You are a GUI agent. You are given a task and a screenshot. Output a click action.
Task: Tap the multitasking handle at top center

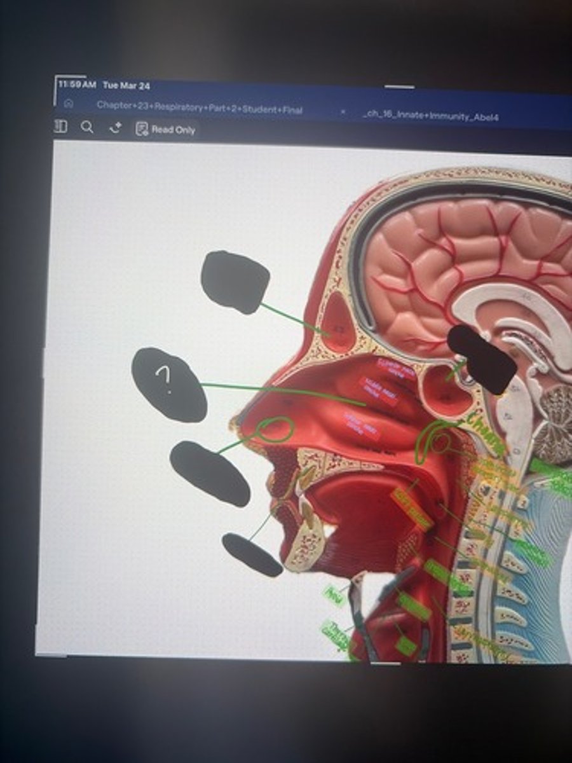pos(399,86)
